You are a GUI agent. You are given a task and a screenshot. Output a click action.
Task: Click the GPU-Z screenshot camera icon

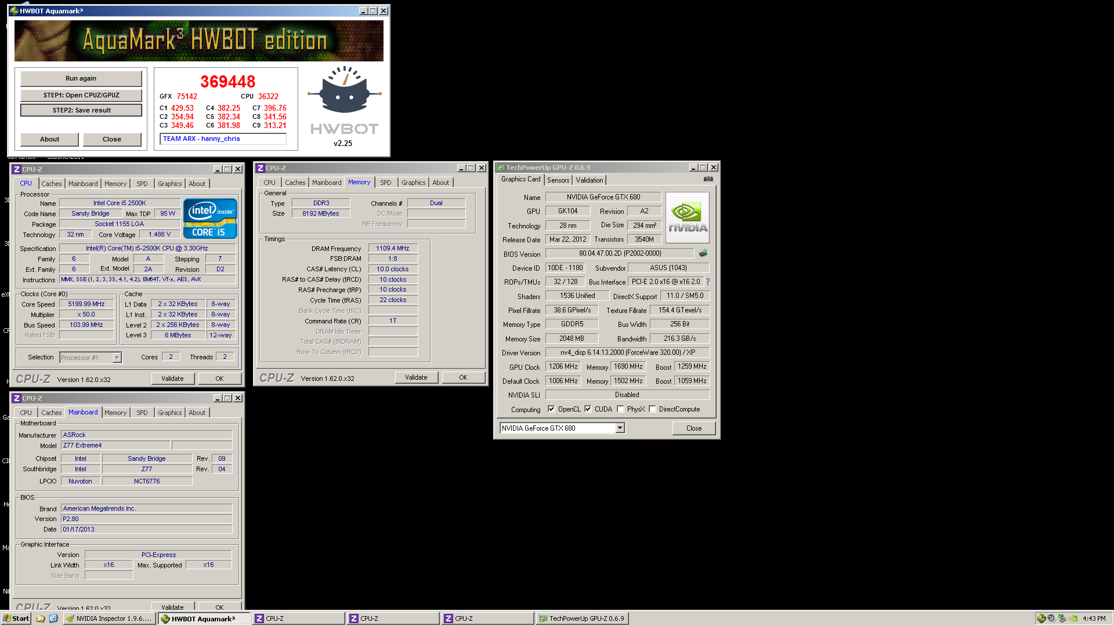tap(708, 179)
